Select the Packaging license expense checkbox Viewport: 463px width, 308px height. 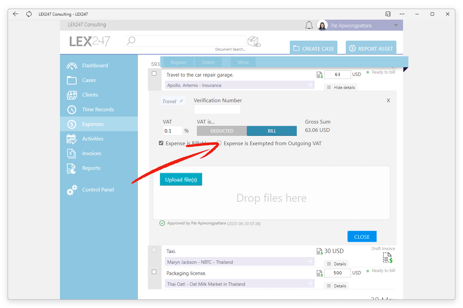(x=154, y=272)
